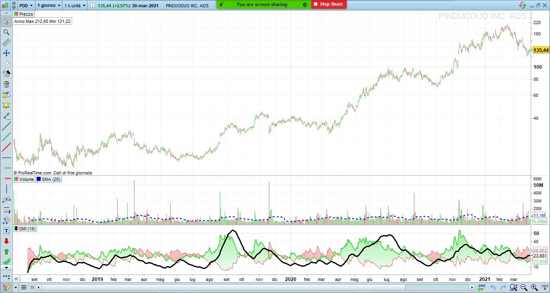The image size is (550, 293).
Task: Select the black diagonal line tool
Action: click(x=6, y=127)
